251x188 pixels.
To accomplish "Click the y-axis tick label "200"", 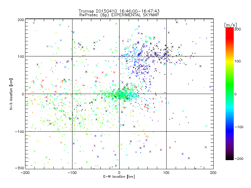I will tap(21, 20).
